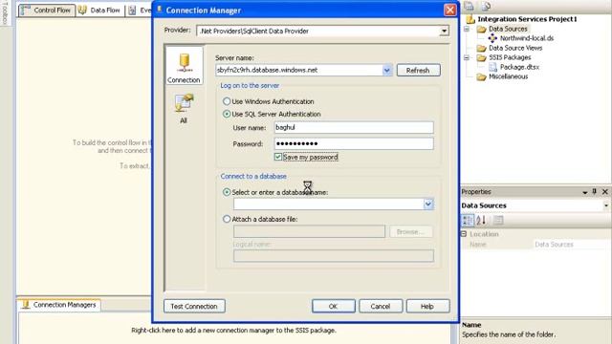
Task: Click the Password field
Action: click(354, 143)
